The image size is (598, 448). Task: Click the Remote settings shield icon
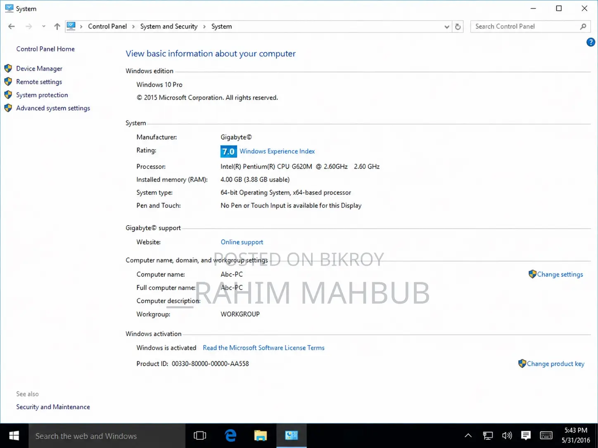click(x=8, y=82)
